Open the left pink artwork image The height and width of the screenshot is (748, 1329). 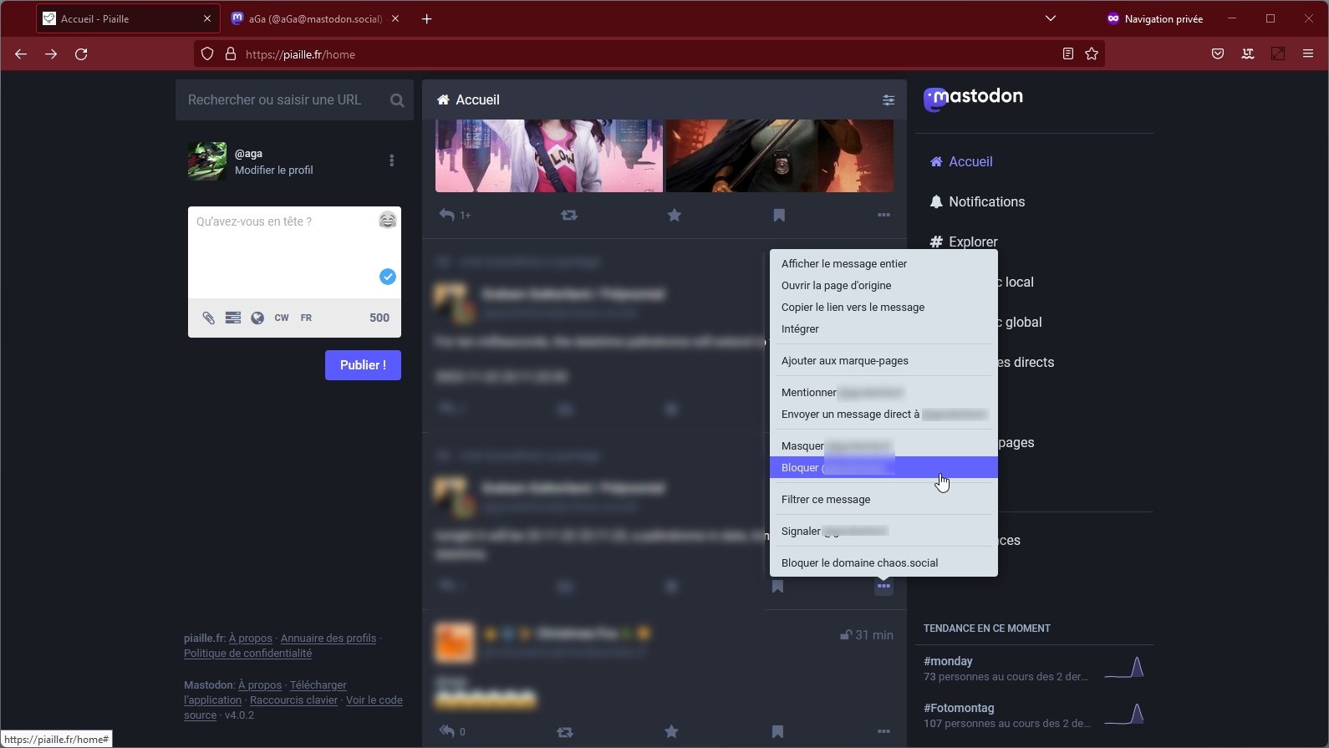(x=549, y=155)
